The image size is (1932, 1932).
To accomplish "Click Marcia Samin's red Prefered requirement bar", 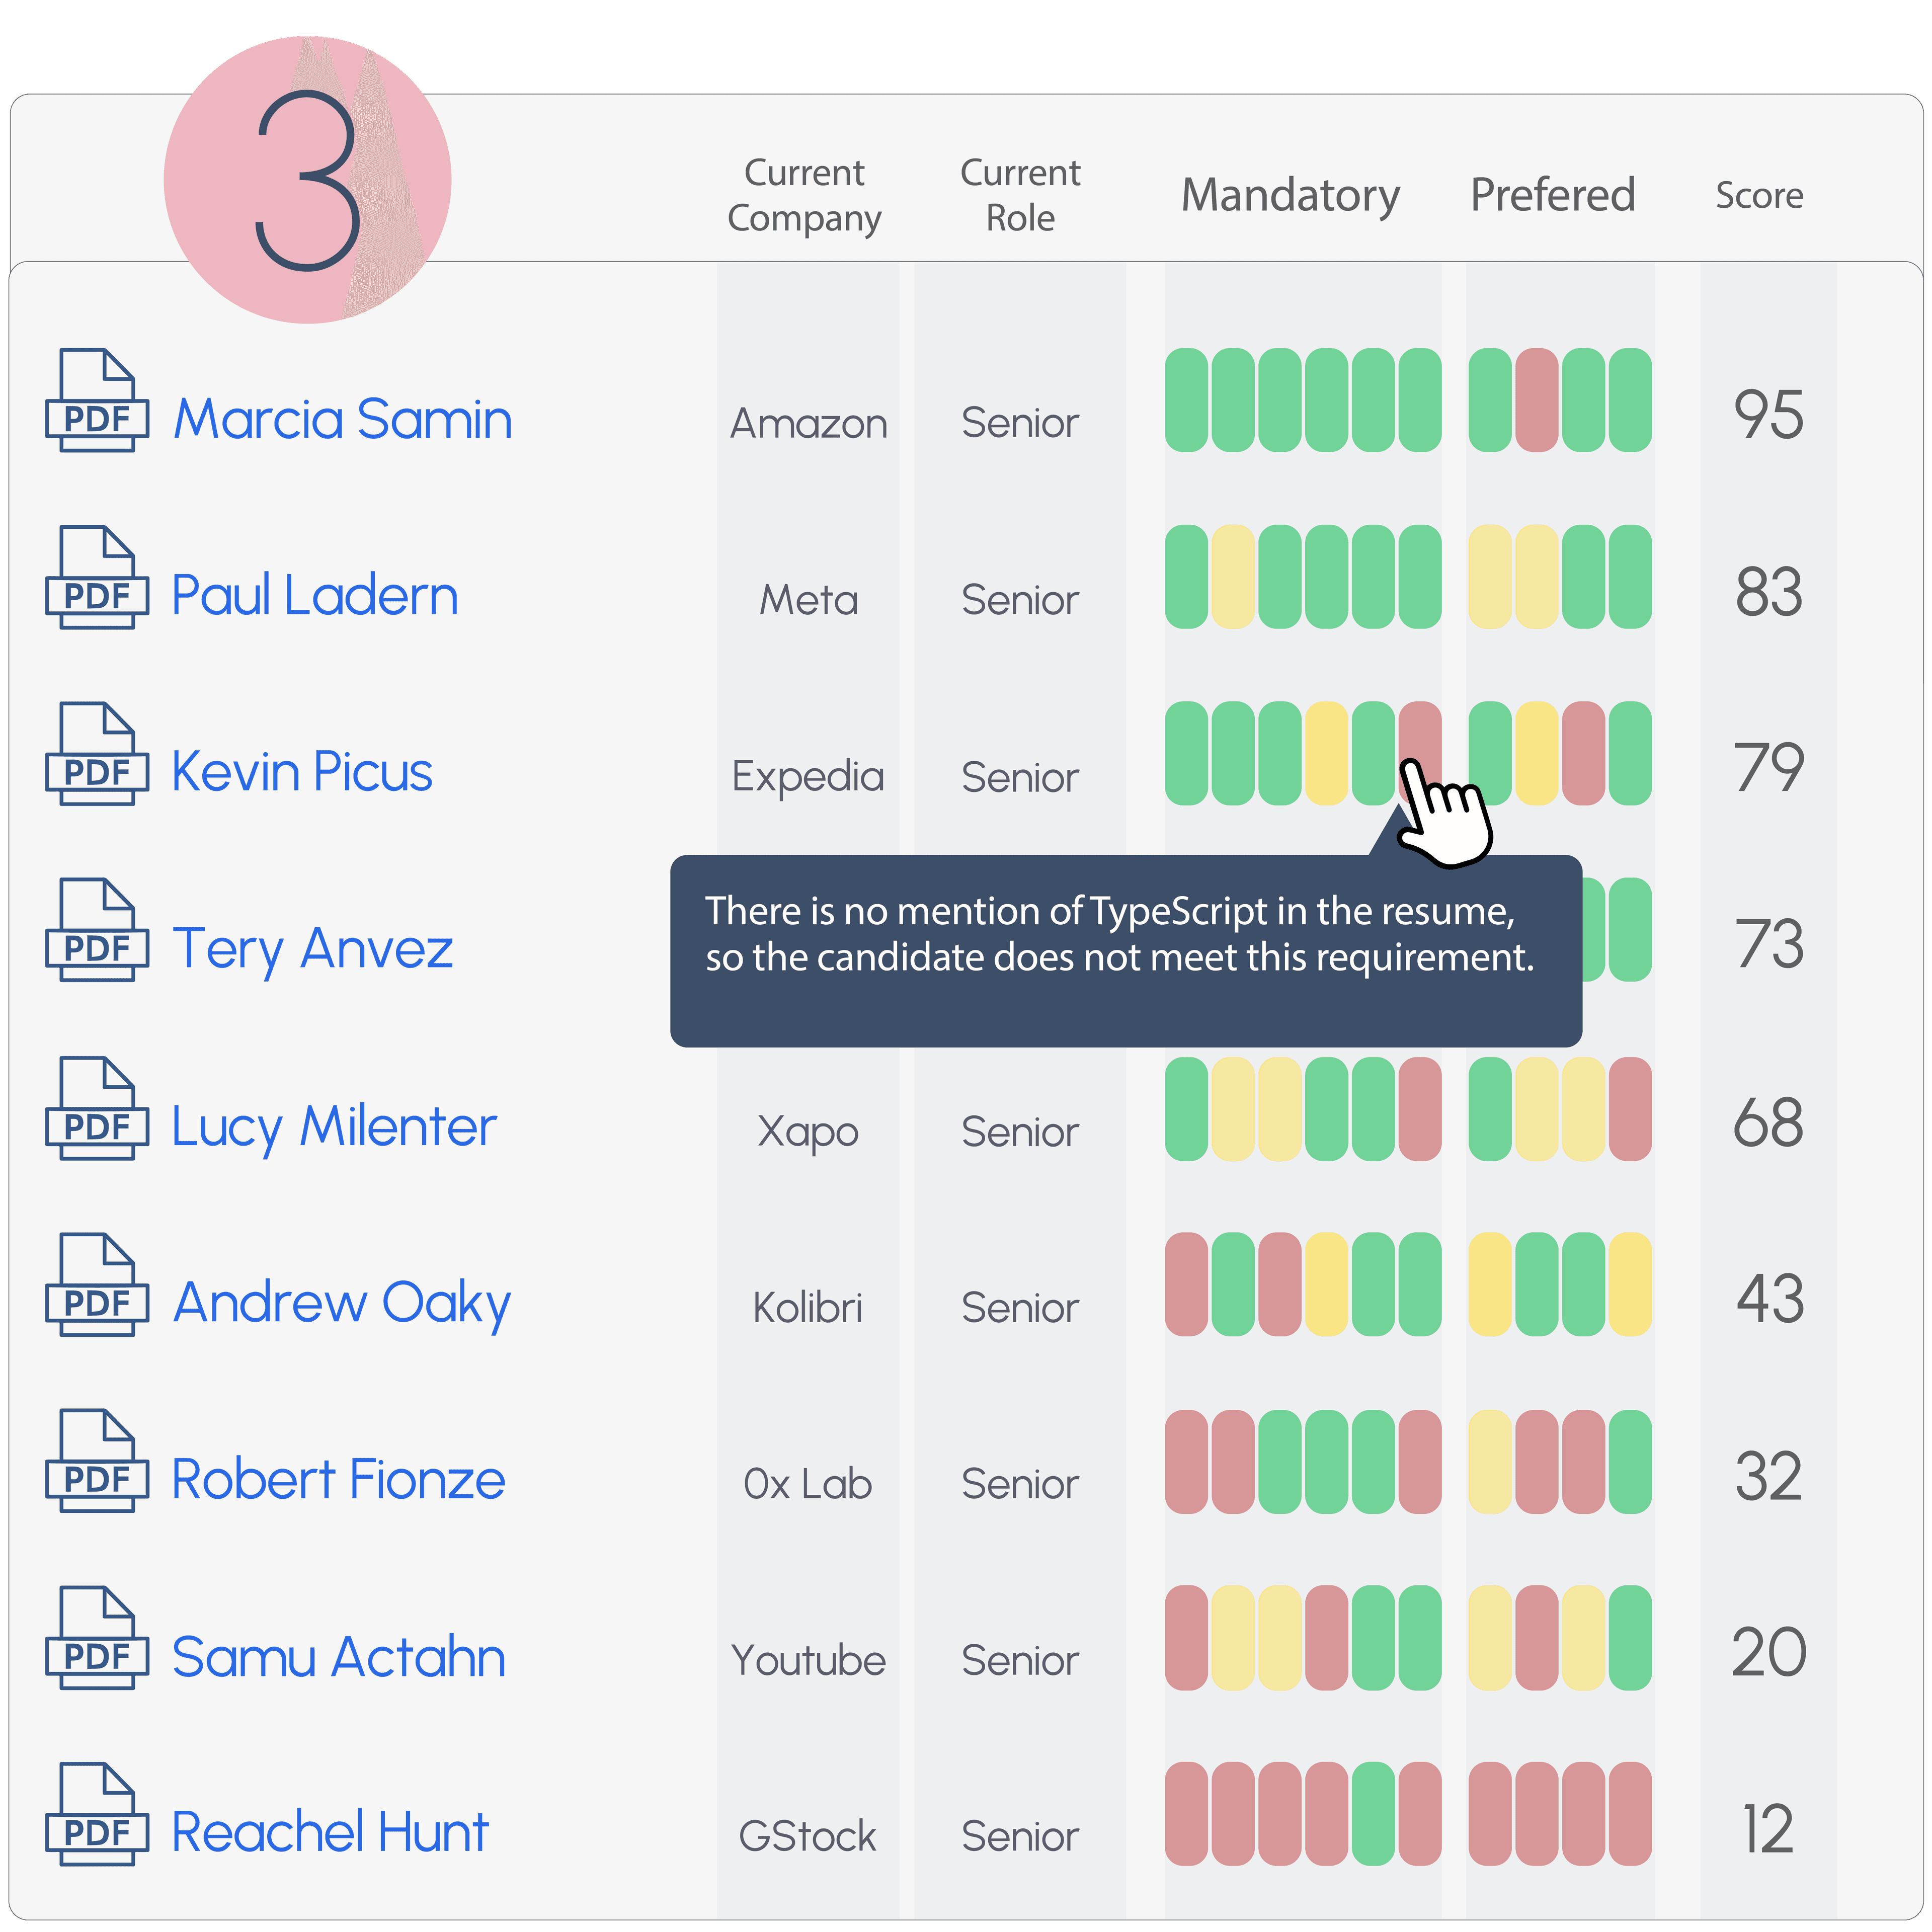I will point(1536,400).
